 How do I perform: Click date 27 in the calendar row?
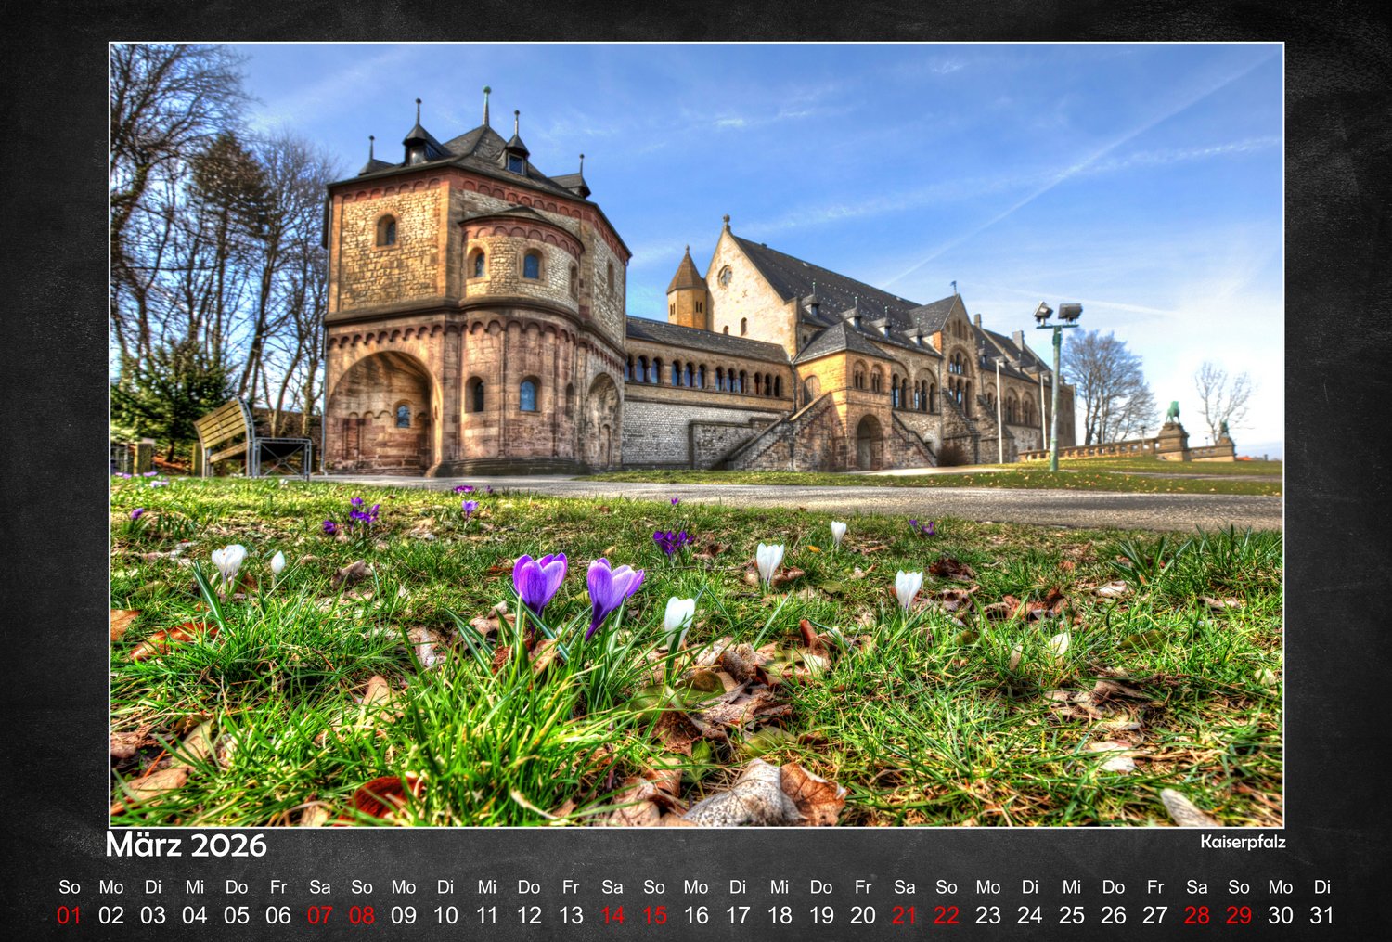click(x=1155, y=915)
